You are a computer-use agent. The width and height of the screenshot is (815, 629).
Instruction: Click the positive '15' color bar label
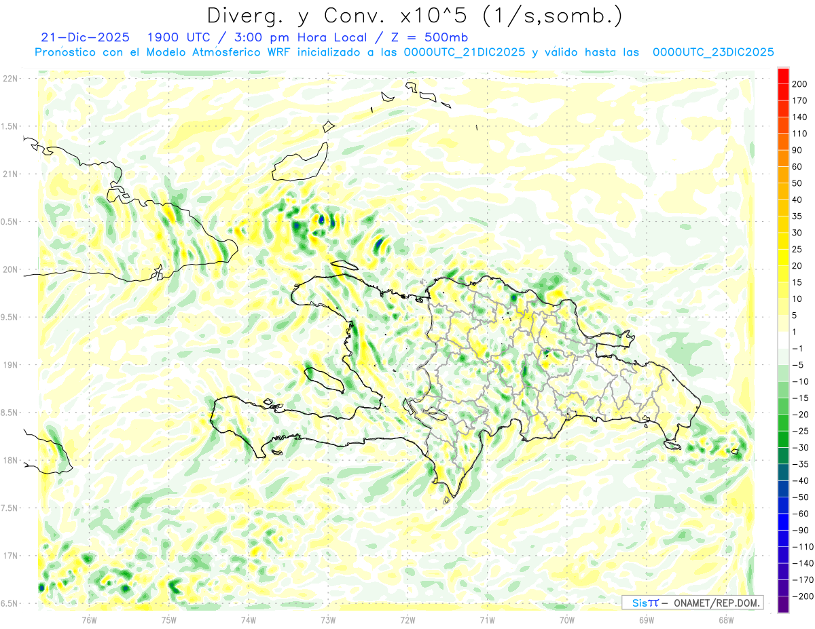(797, 282)
